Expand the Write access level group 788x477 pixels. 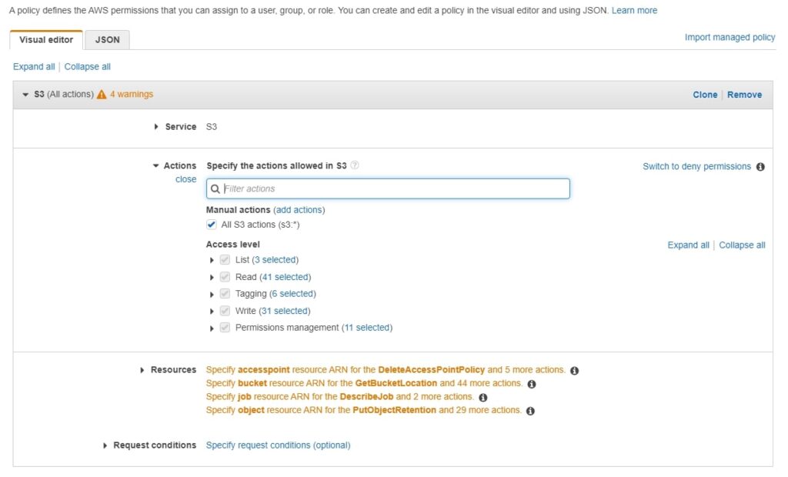(212, 310)
